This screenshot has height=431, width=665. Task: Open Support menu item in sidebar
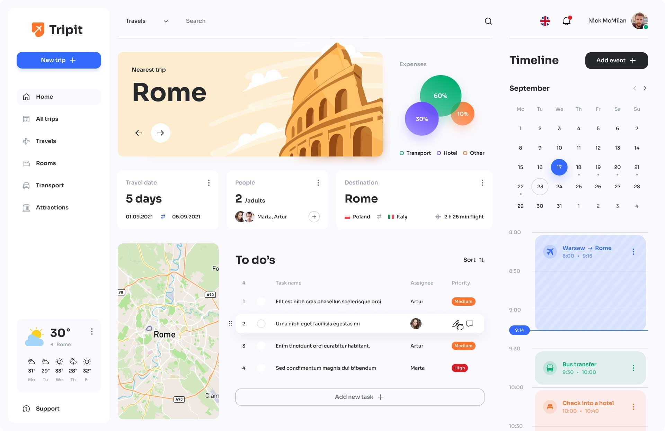click(47, 409)
